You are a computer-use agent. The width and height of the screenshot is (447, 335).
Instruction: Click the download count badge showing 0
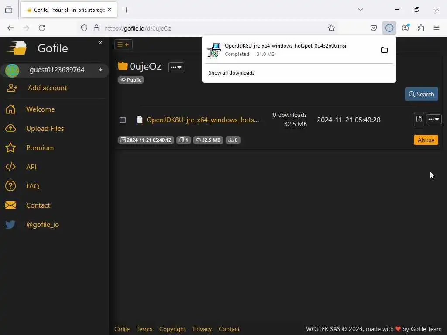click(x=233, y=140)
